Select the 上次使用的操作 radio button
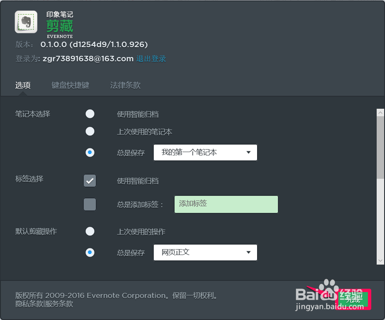 (90, 231)
